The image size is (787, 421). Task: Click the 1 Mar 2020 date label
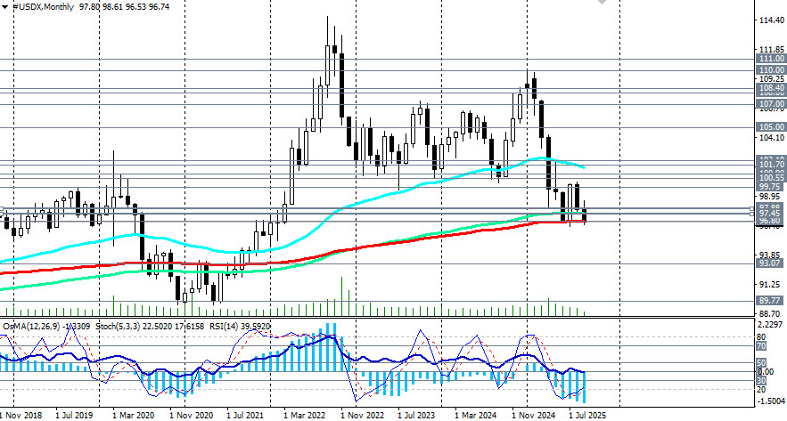click(x=134, y=416)
